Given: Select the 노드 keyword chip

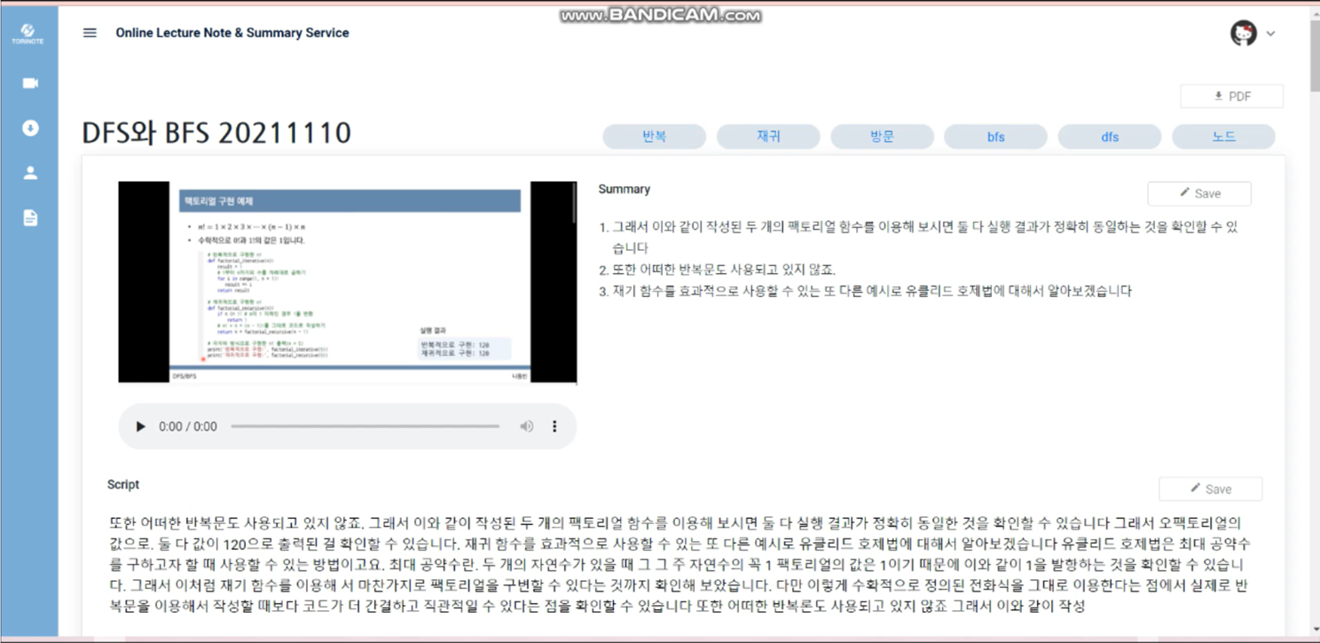Looking at the screenshot, I should tap(1223, 137).
